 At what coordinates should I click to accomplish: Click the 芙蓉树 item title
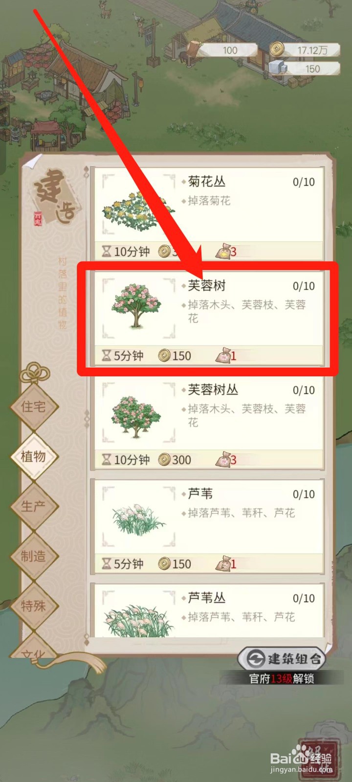[207, 285]
